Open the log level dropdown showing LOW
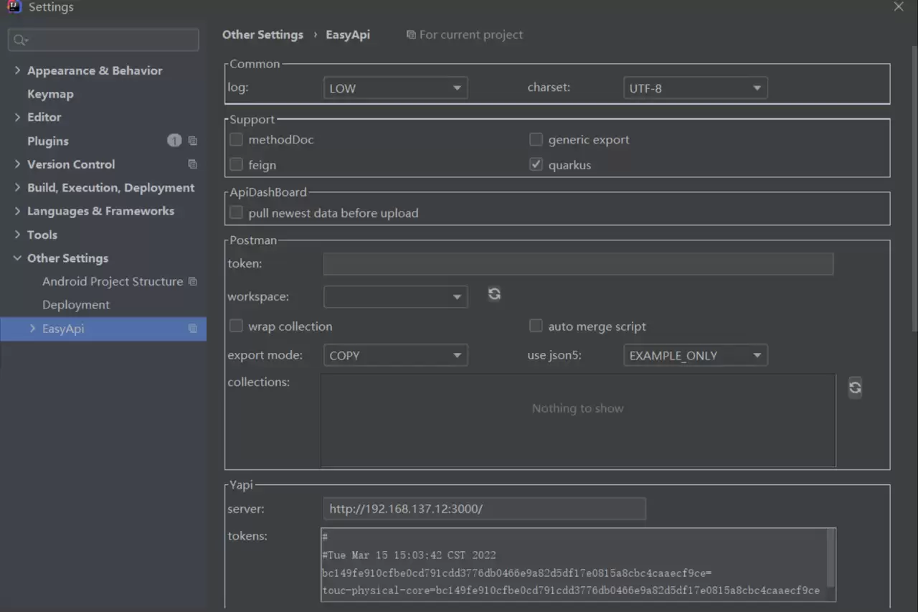Image resolution: width=918 pixels, height=612 pixels. [396, 88]
